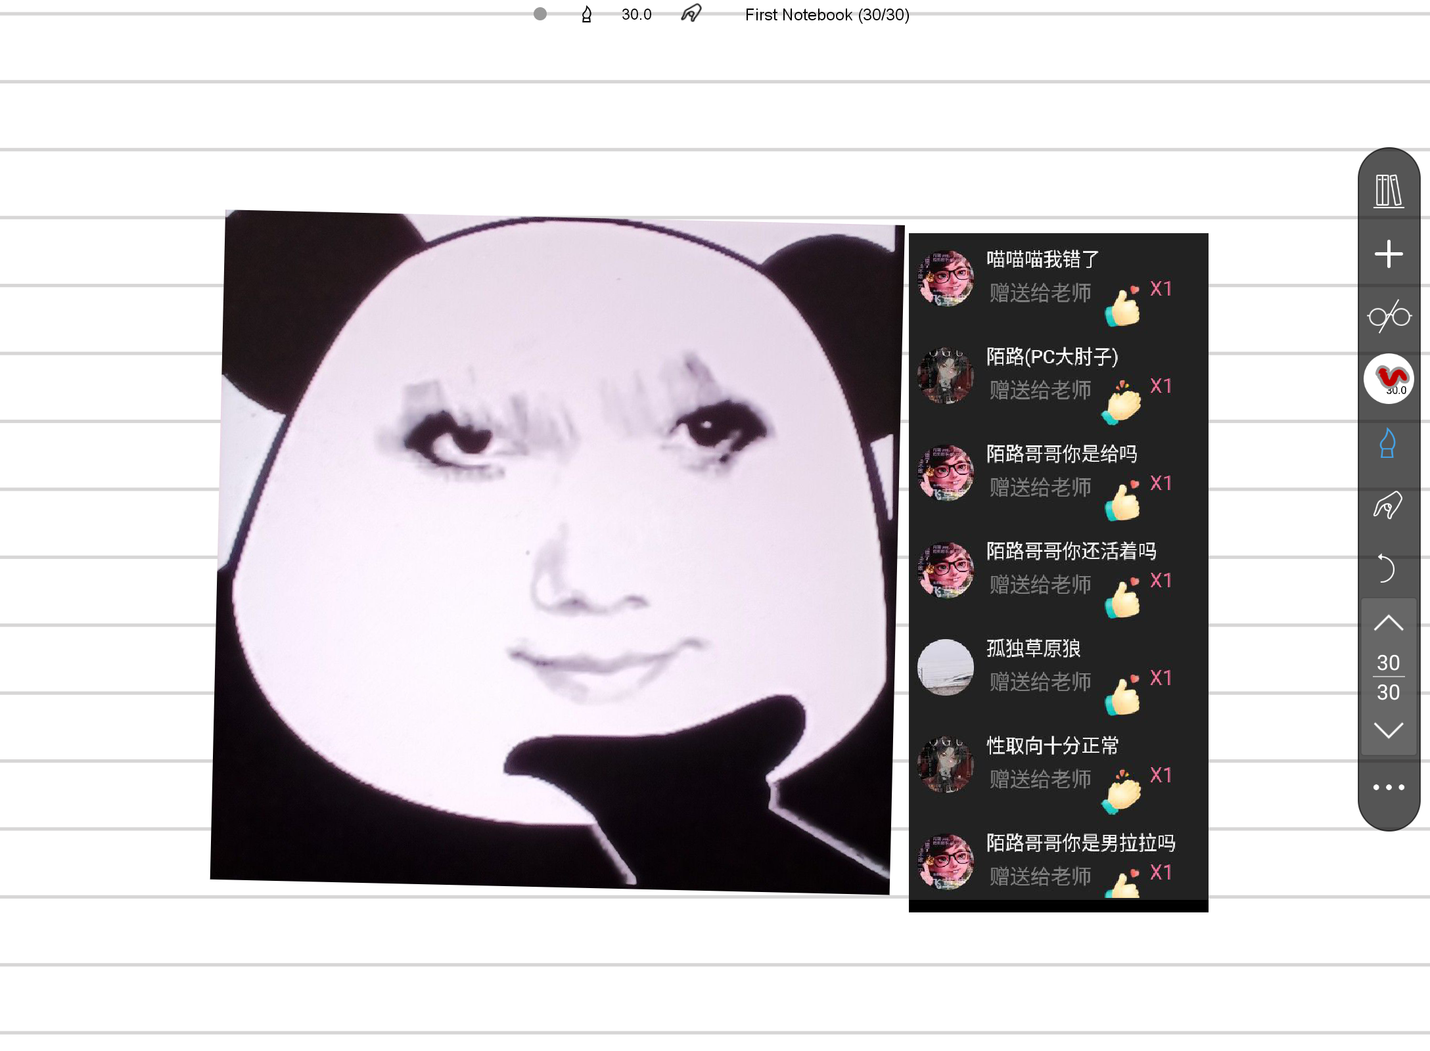Image resolution: width=1430 pixels, height=1051 pixels.
Task: Click the username 陌路(PC大肘子)
Action: pos(1052,357)
